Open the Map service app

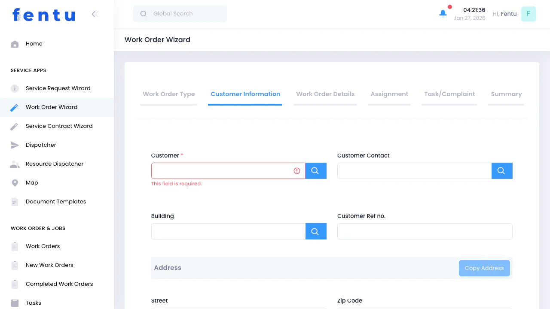click(x=15, y=182)
